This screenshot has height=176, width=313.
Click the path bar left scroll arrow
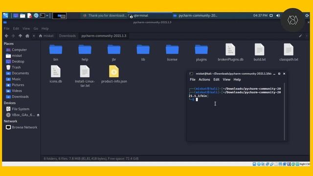click(34, 36)
